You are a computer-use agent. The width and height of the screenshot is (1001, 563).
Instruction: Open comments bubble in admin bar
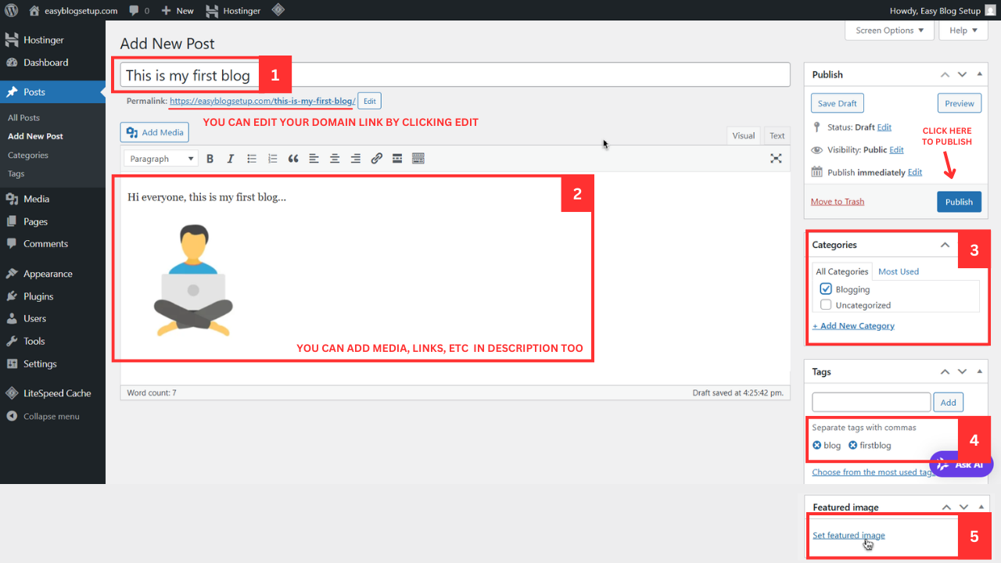139,10
